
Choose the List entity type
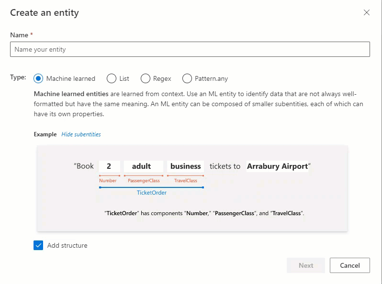tap(112, 78)
